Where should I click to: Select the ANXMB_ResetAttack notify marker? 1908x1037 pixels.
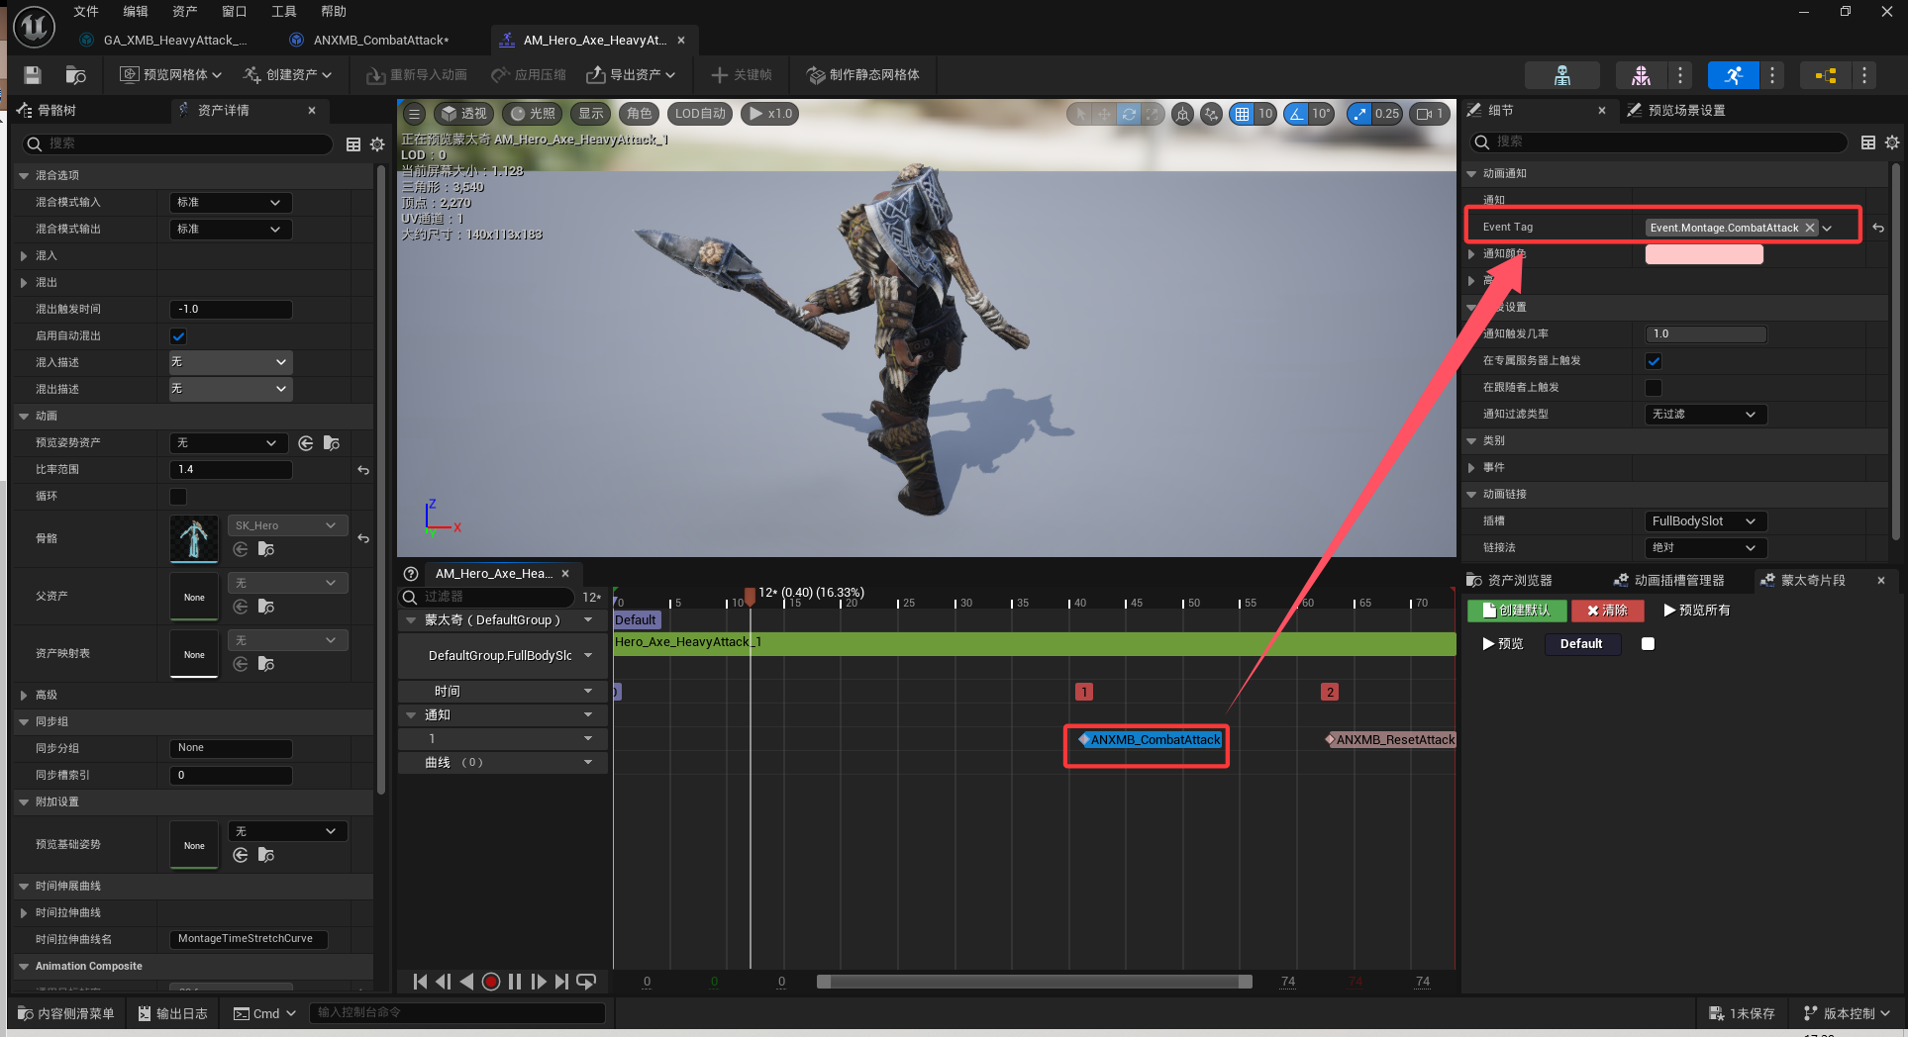1390,740
